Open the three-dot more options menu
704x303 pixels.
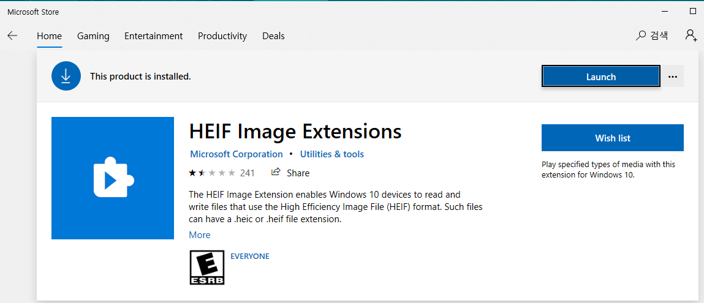coord(672,77)
